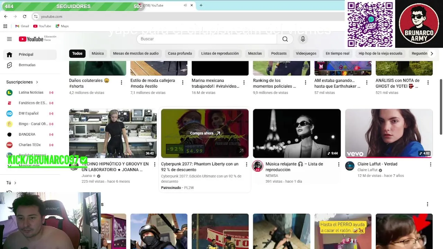Open BANDERA subscription

(x=30, y=135)
